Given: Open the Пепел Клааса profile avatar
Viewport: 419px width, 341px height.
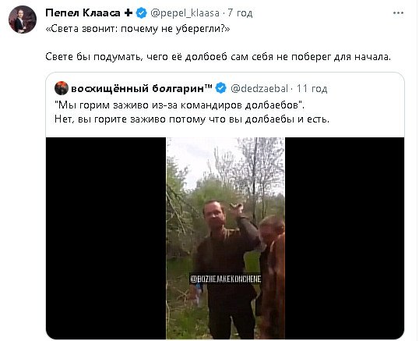Looking at the screenshot, I should click(23, 20).
